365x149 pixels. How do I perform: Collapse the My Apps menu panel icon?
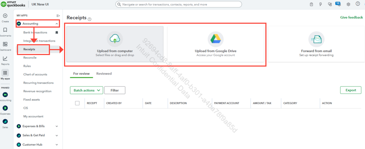point(58,16)
